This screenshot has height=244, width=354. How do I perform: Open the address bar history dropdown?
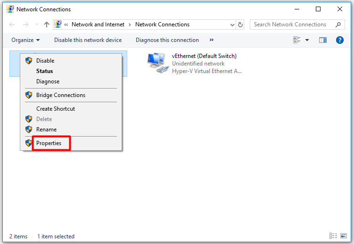tap(232, 24)
